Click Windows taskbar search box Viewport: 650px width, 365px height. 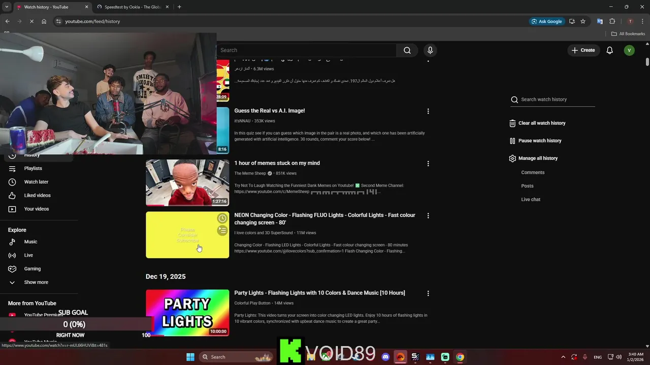pyautogui.click(x=236, y=357)
